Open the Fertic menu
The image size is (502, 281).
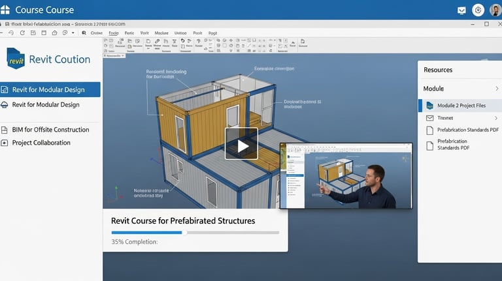pyautogui.click(x=129, y=33)
